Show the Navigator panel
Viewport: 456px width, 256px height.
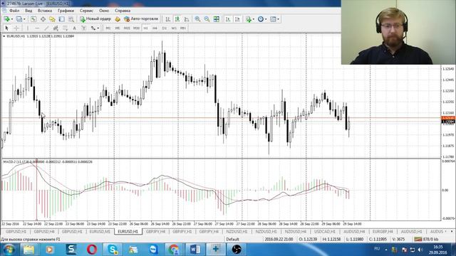pyautogui.click(x=52, y=19)
